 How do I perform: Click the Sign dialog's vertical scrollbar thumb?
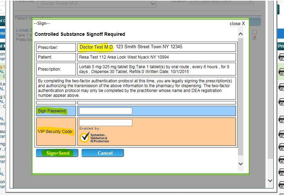coord(240,96)
